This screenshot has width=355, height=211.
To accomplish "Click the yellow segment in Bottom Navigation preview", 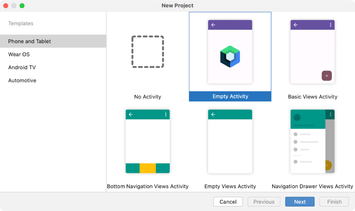I will coord(148,168).
